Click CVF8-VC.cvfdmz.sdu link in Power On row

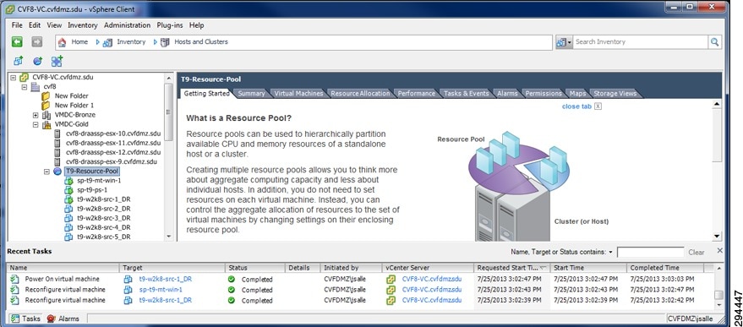click(432, 279)
